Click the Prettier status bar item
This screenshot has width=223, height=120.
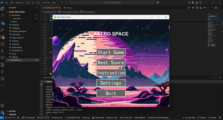[212, 118]
